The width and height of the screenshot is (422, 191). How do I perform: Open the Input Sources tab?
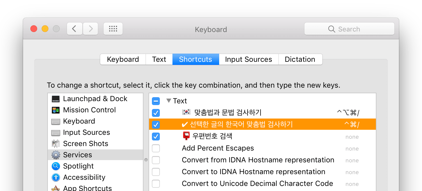pos(249,59)
